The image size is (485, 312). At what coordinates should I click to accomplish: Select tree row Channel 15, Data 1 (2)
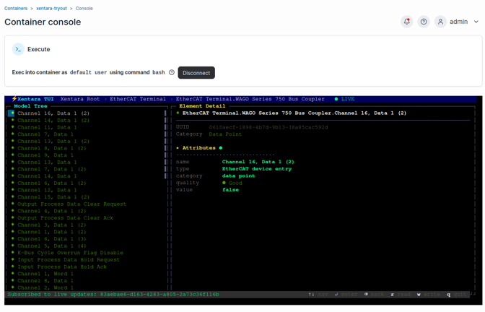53,197
